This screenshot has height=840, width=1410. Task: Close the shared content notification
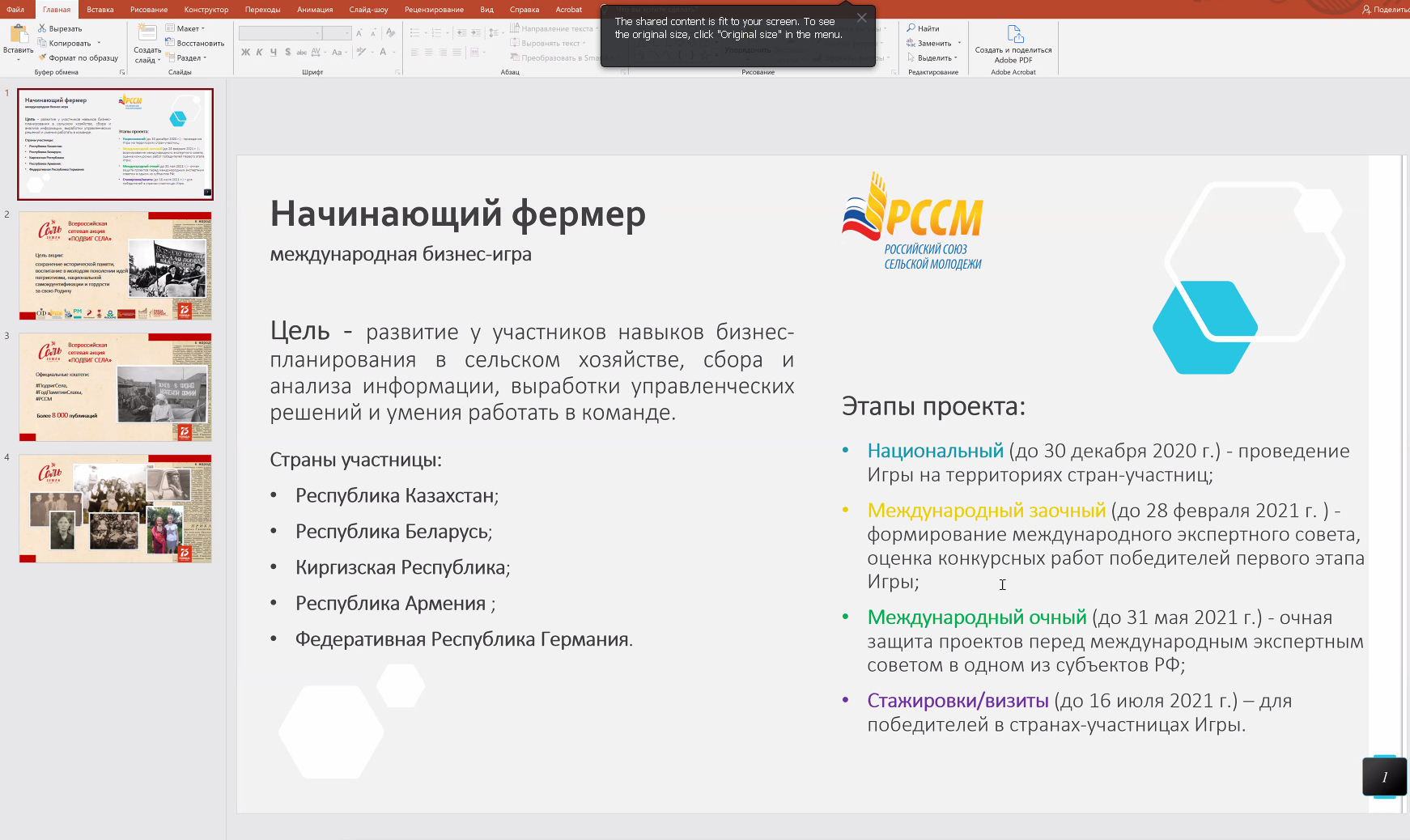(861, 18)
